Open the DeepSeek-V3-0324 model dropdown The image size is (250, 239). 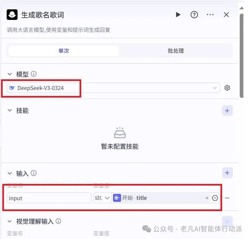point(113,88)
